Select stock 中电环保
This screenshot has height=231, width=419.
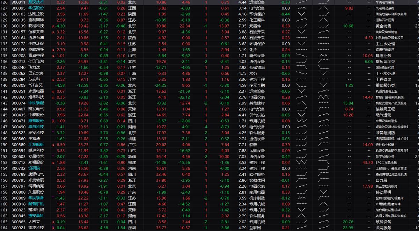(x=36, y=44)
